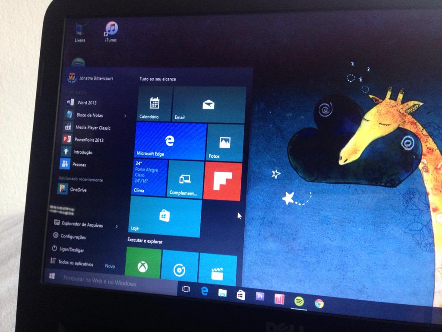Open File Explorer from the taskbar

pyautogui.click(x=222, y=293)
